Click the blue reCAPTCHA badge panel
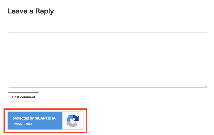The height and width of the screenshot is (135, 214). [35, 121]
